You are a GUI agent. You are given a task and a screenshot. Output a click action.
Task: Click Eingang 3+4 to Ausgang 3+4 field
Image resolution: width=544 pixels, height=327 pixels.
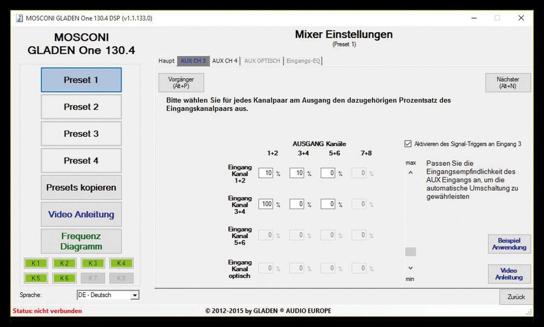point(297,204)
